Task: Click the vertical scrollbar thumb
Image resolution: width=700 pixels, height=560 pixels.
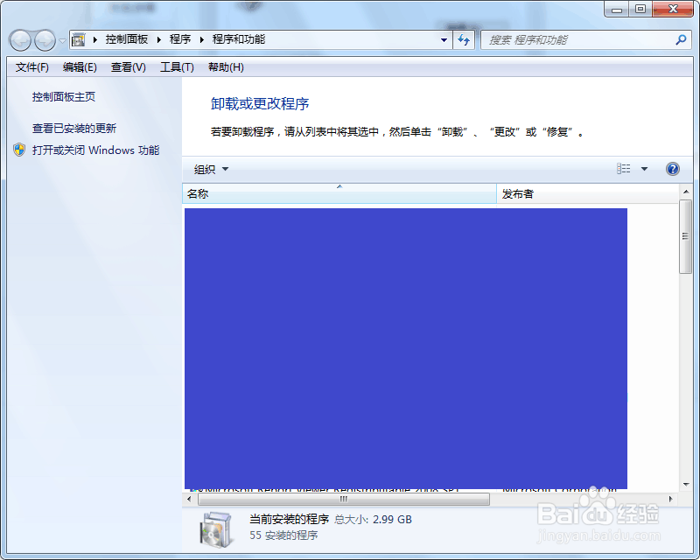Action: 685,236
